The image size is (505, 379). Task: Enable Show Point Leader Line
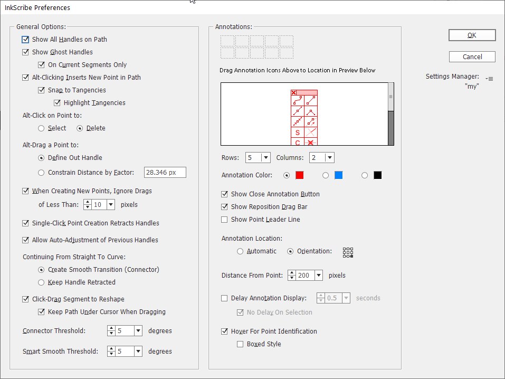(224, 220)
